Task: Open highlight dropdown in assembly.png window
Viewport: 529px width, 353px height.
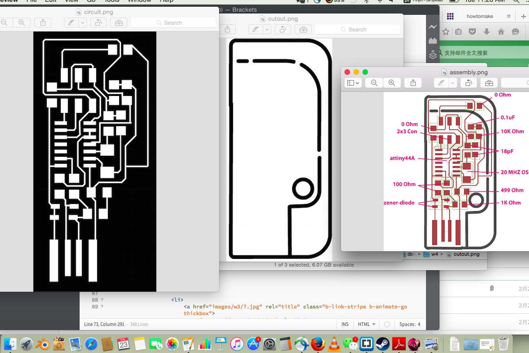Action: [x=453, y=83]
